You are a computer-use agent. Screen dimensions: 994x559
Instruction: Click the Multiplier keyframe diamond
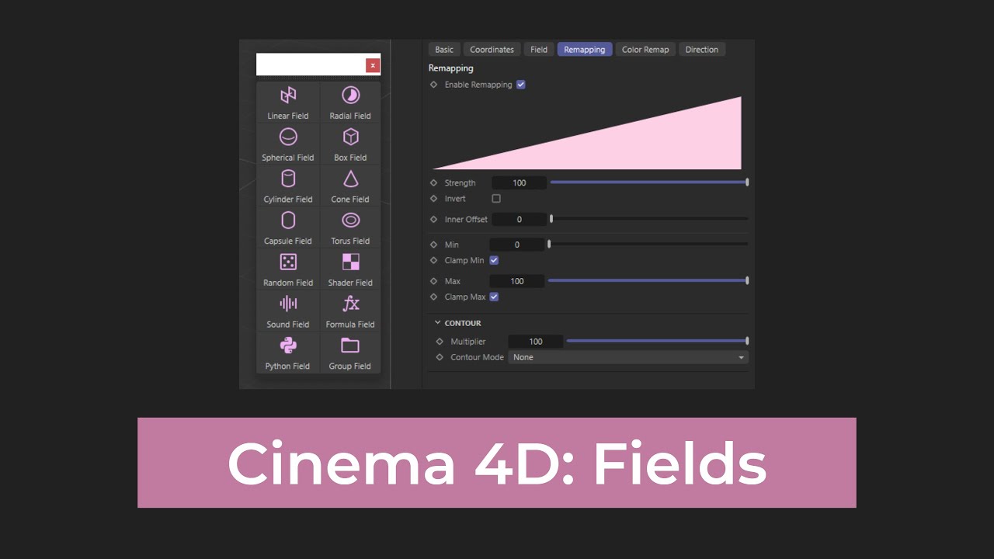coord(440,342)
